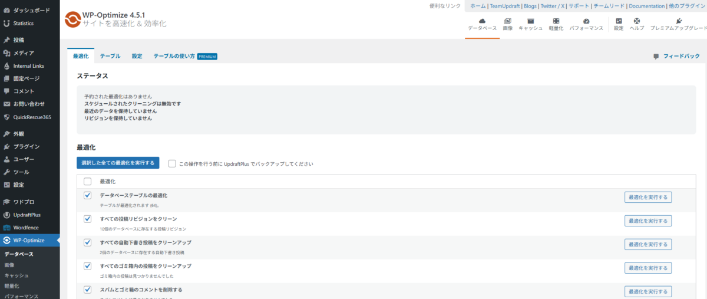This screenshot has height=299, width=707.
Task: Open プラグイン in the WordPress sidebar
Action: coord(27,146)
